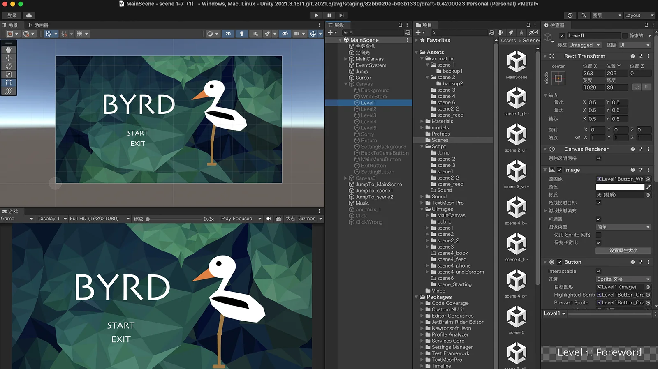
Task: Select the Scale tool in scene
Action: [9, 74]
